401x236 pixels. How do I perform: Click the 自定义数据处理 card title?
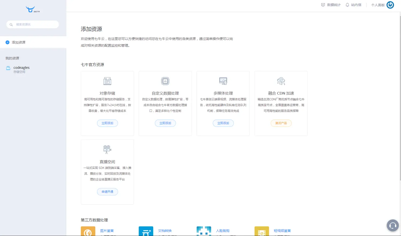click(x=165, y=93)
